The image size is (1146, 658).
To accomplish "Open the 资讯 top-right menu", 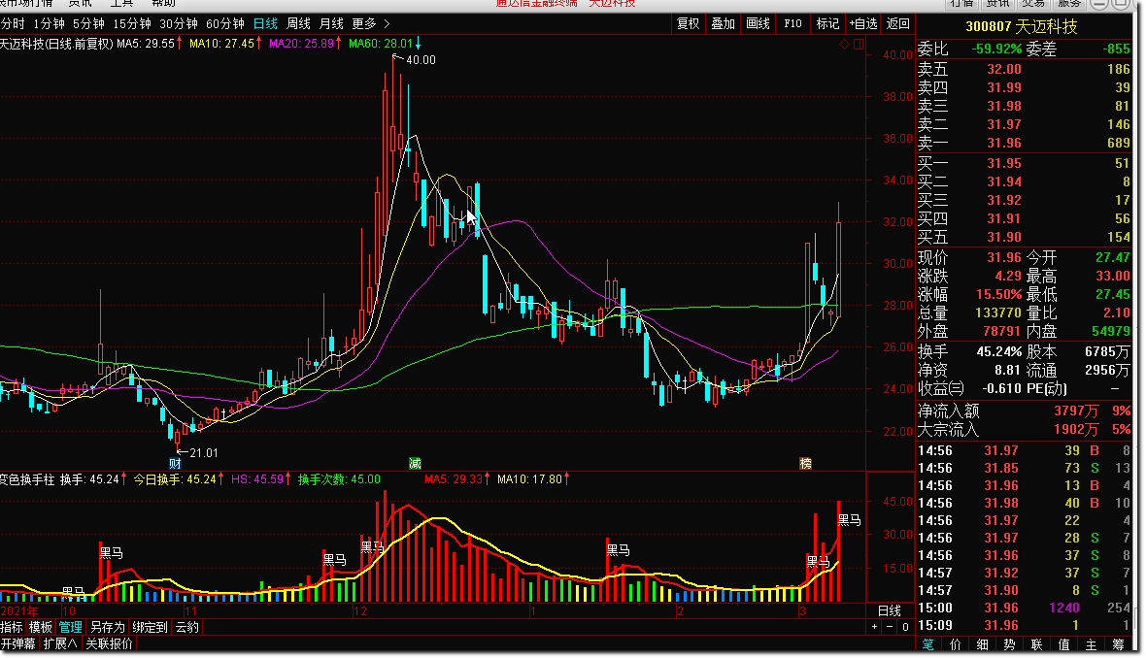I will tap(997, 4).
